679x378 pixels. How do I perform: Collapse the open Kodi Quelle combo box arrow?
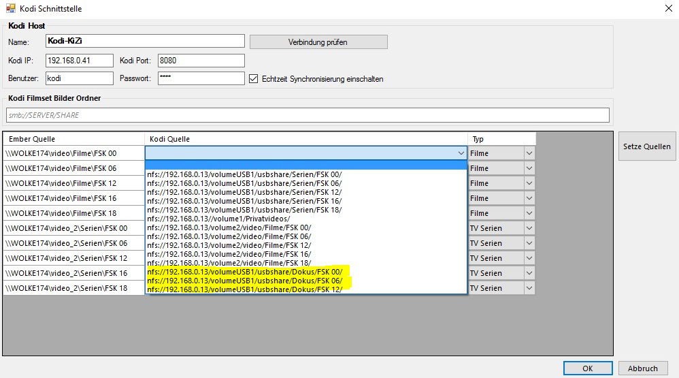pos(461,153)
